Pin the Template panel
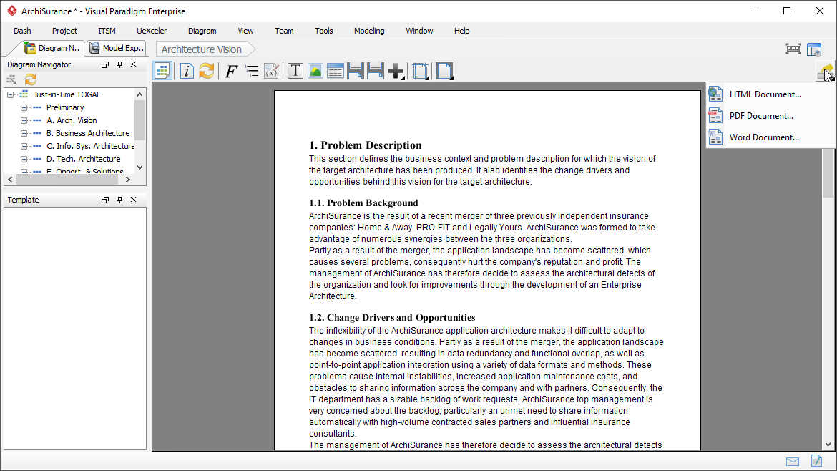Screen dimensions: 837x471 coord(119,200)
